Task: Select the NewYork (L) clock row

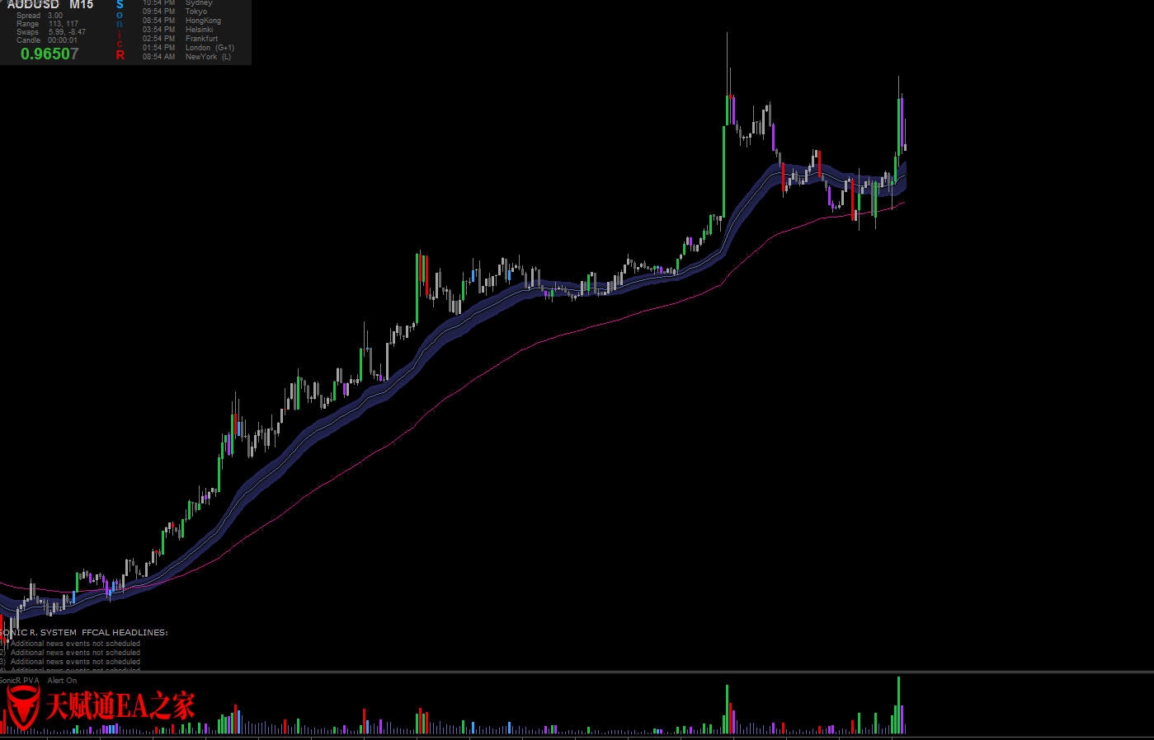Action: [187, 57]
